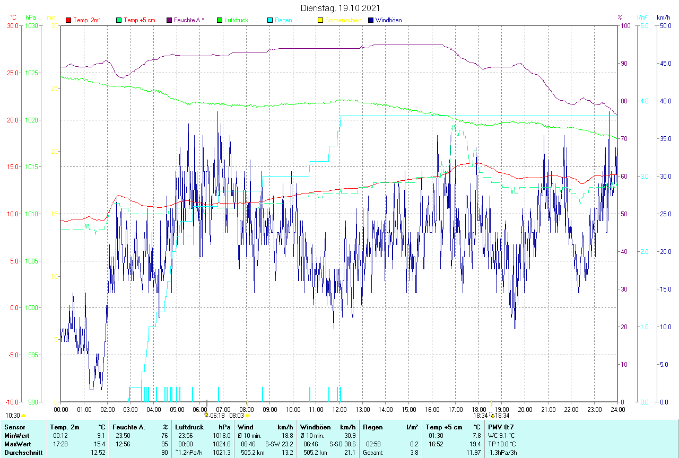Click the average wind speed 13.2
The image size is (679, 458).
pyautogui.click(x=288, y=453)
